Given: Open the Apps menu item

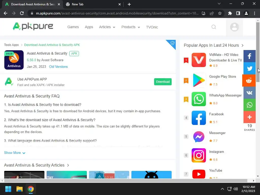Looking at the screenshot, I should (89, 27).
